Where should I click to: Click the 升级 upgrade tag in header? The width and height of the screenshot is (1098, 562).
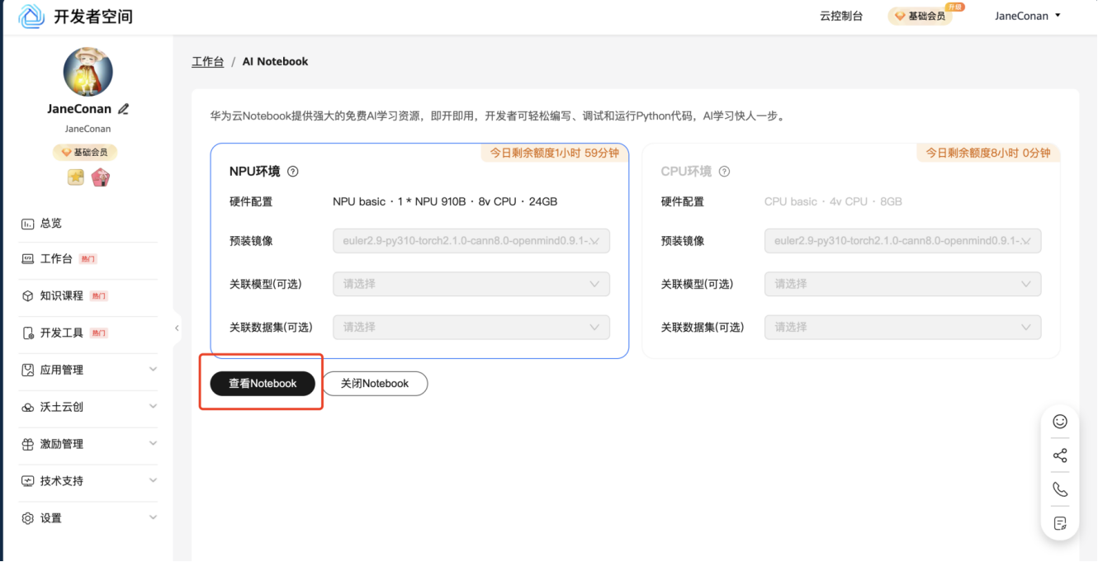click(x=955, y=7)
